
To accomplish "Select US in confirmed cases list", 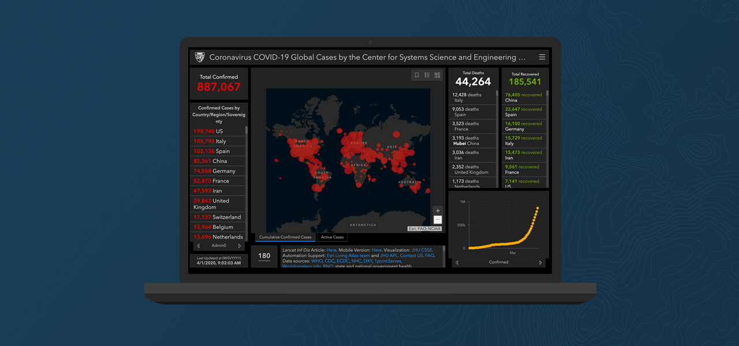I will point(218,131).
